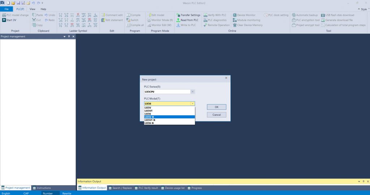This screenshot has width=370, height=195.
Task: Pin the Project management panel
Action: [69, 36]
